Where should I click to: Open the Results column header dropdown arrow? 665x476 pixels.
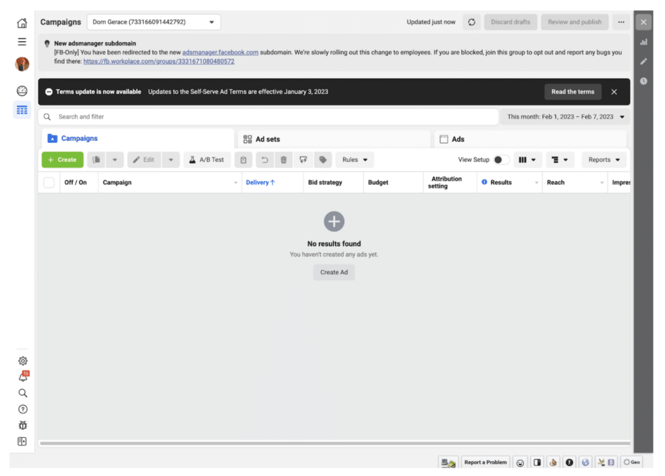point(536,183)
